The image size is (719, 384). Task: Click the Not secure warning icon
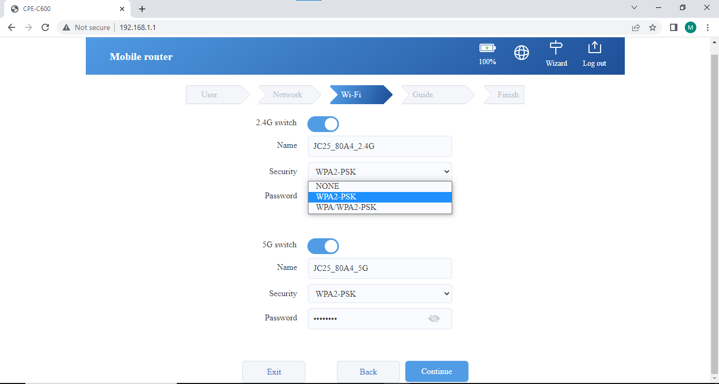[x=66, y=27]
